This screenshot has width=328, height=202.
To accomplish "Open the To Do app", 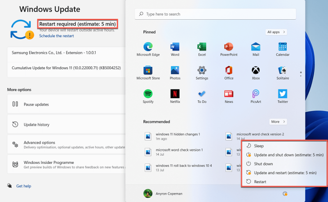I will click(x=202, y=97).
